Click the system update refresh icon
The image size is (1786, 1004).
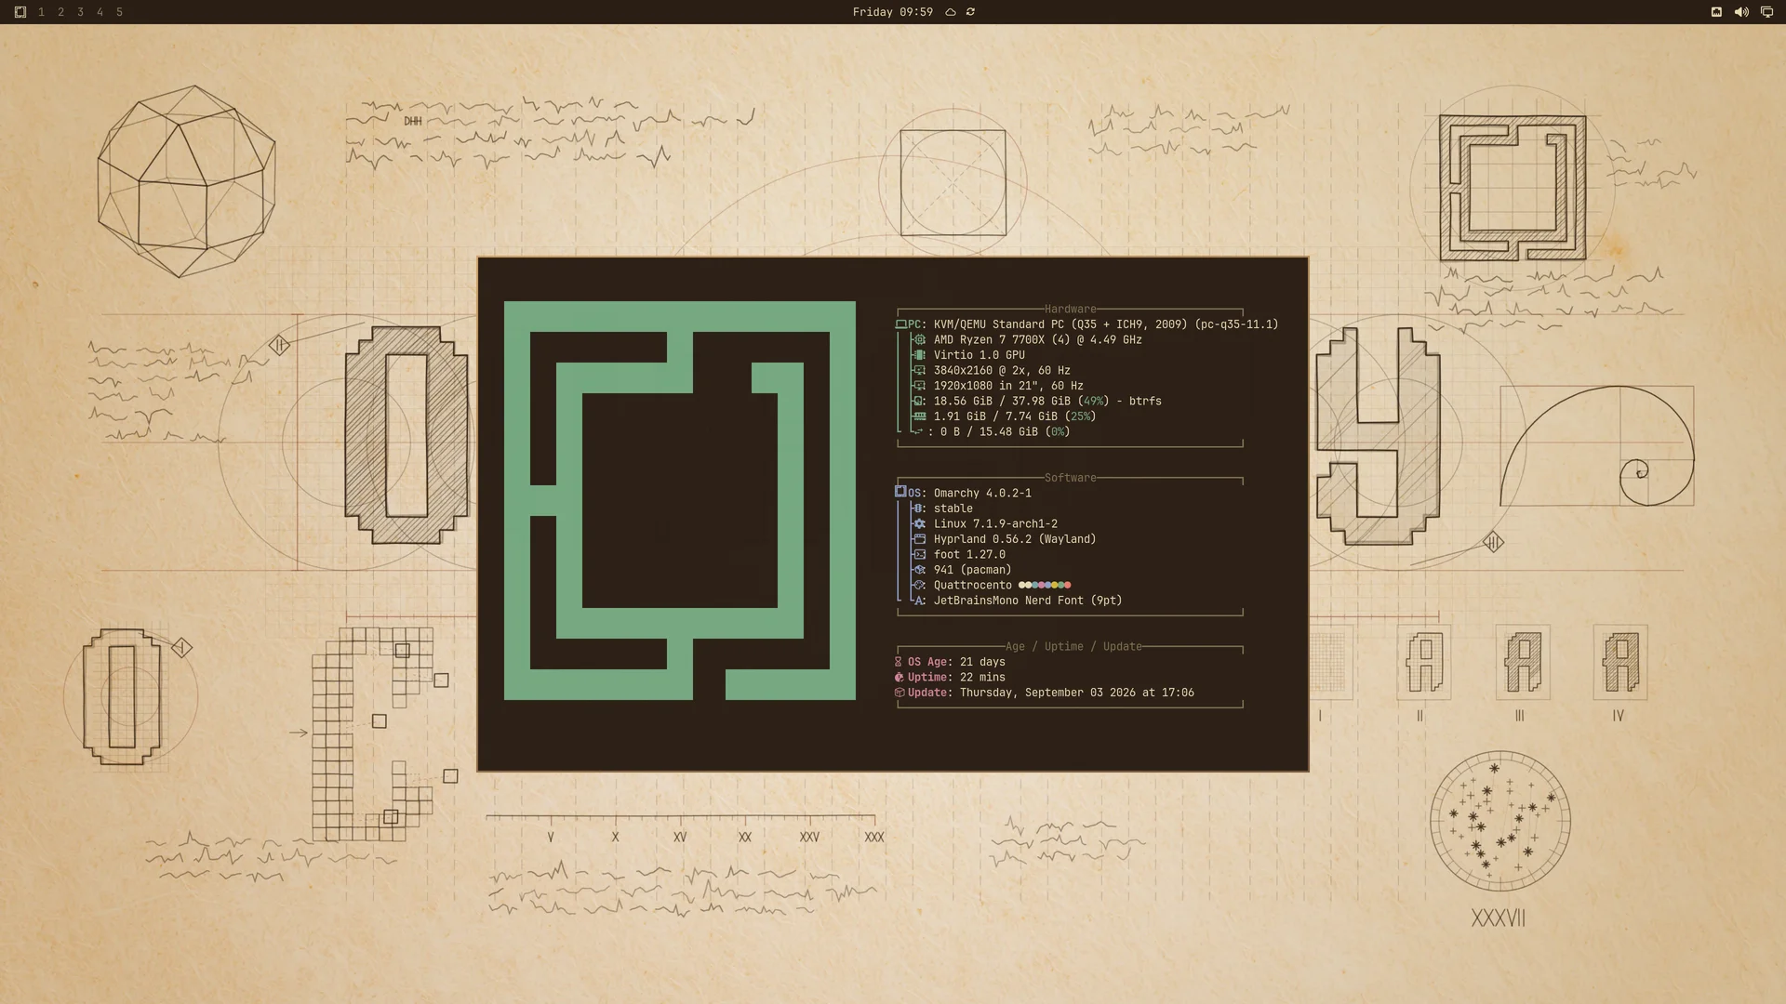[970, 12]
